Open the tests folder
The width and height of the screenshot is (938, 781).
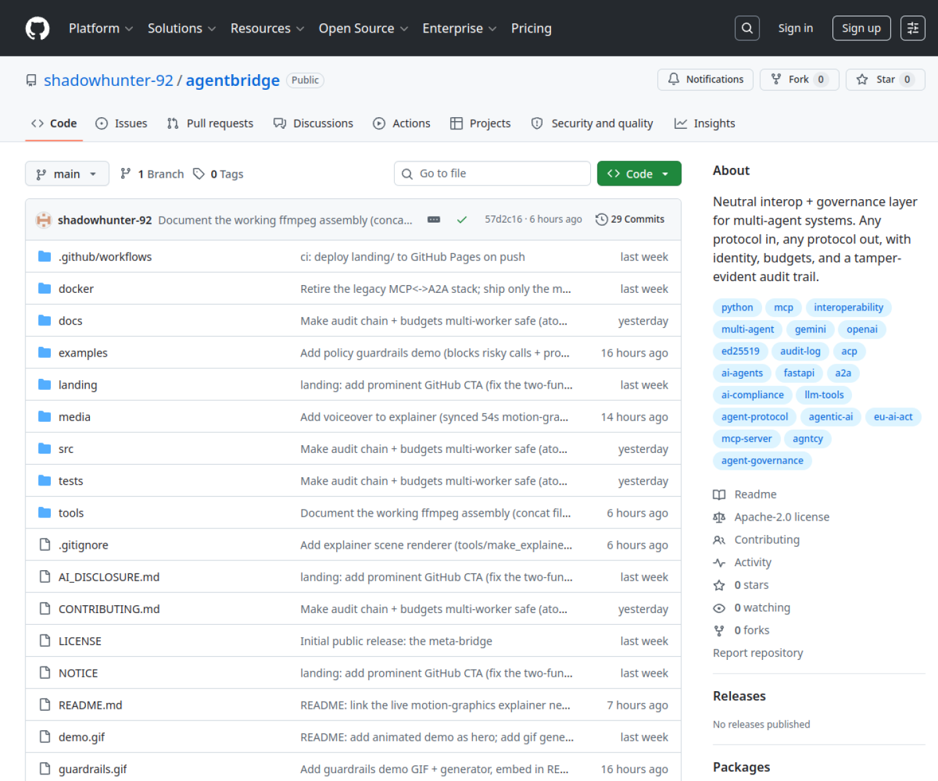click(x=70, y=481)
